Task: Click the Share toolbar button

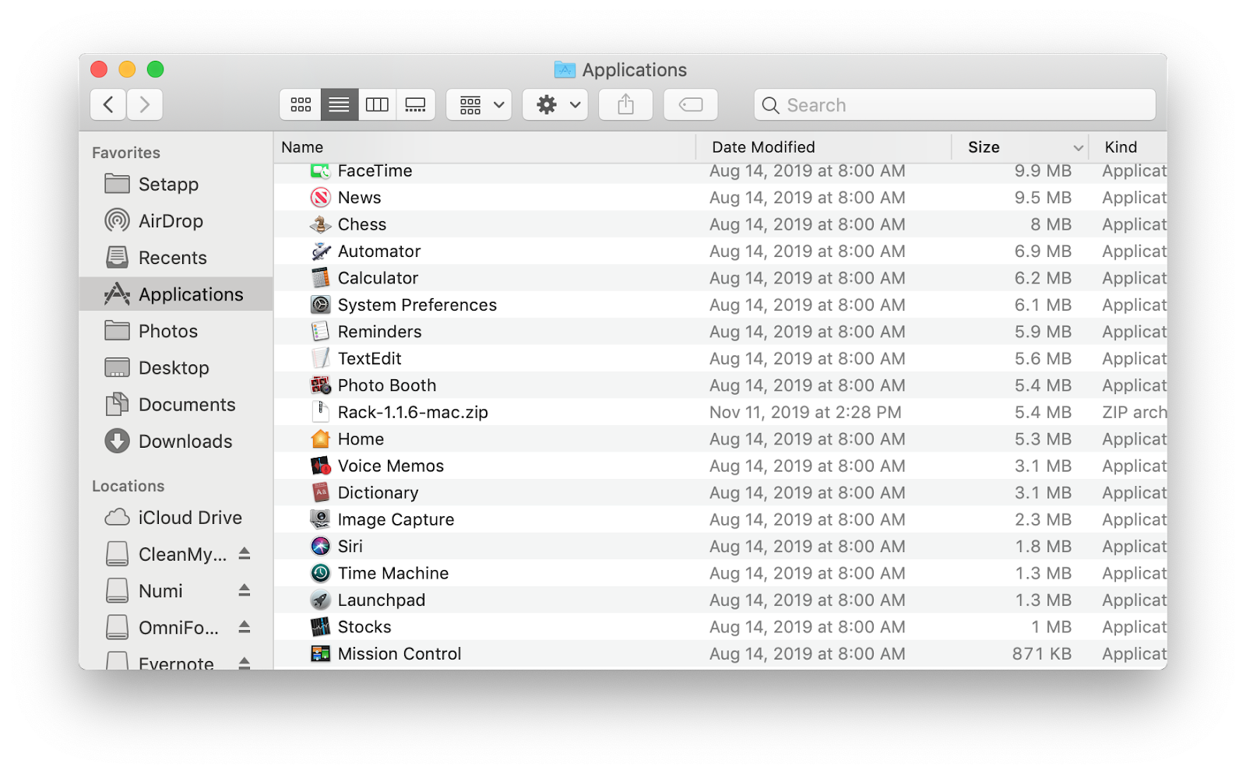Action: click(625, 104)
